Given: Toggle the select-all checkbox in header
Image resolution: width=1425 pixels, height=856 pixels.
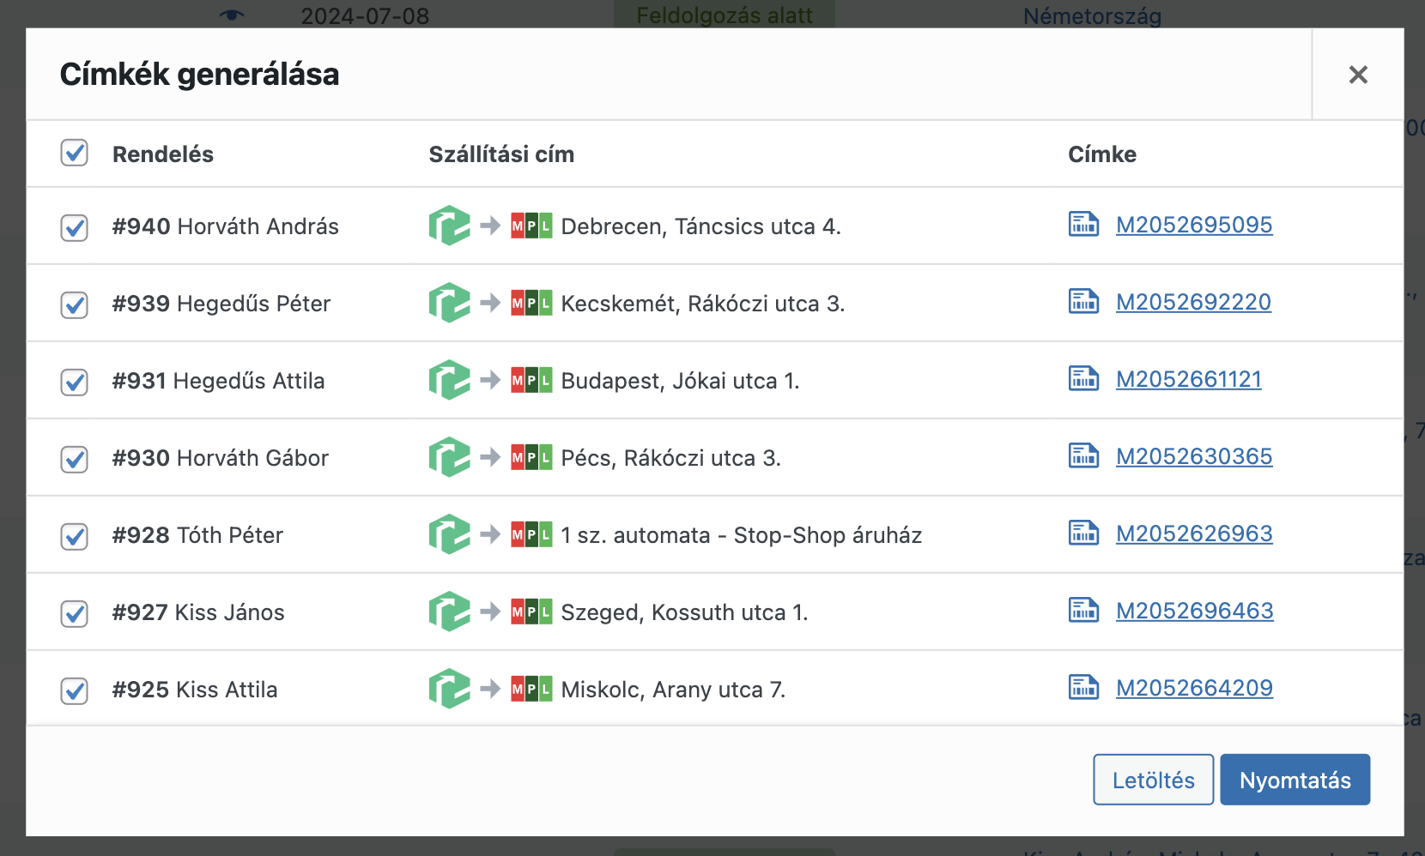Looking at the screenshot, I should point(75,154).
